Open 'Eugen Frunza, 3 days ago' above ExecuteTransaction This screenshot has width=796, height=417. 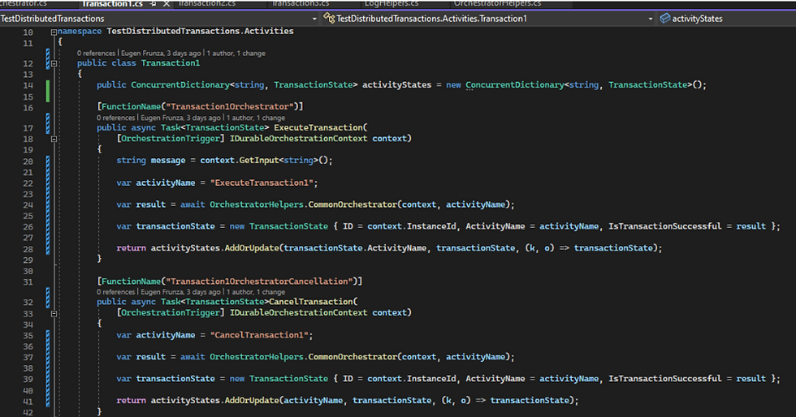[180, 118]
